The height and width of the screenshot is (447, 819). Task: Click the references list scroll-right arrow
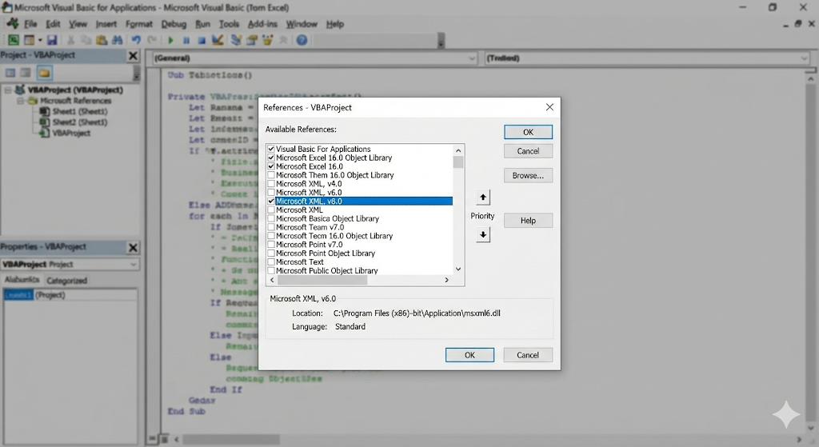point(446,280)
